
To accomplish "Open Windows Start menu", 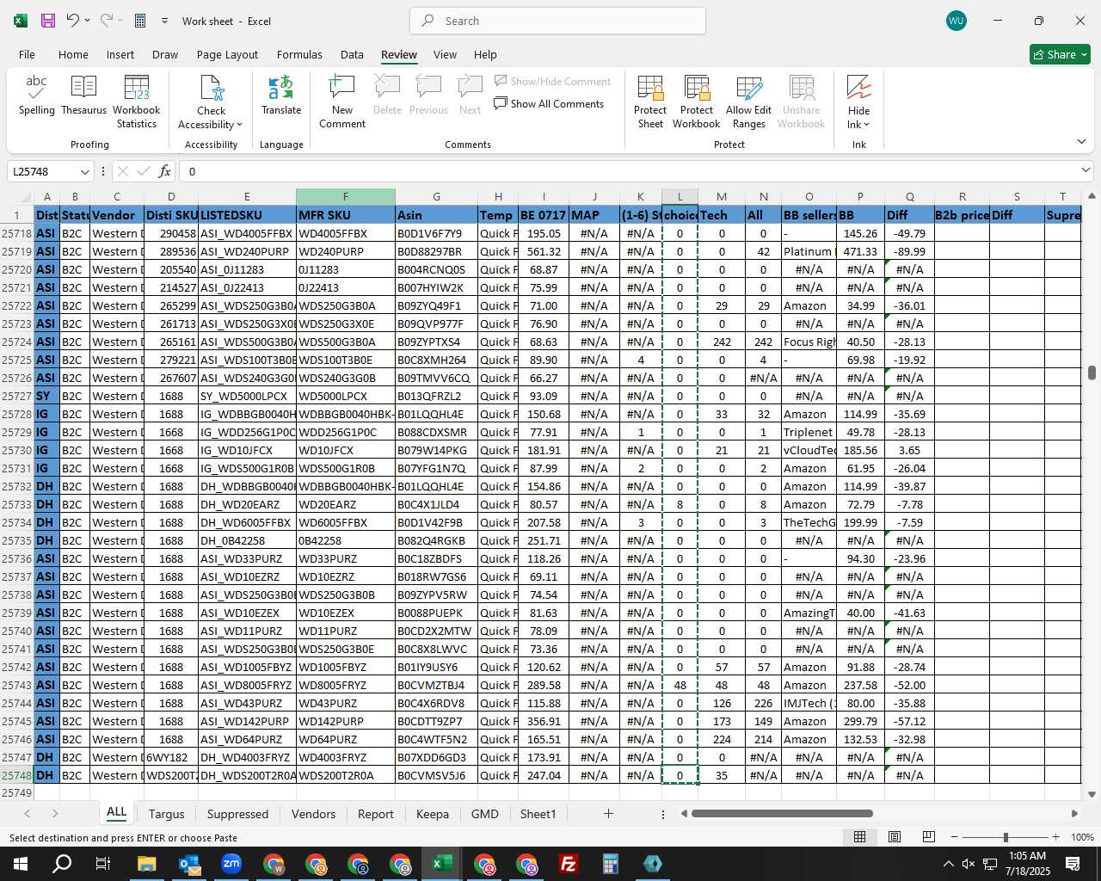I will 20,864.
